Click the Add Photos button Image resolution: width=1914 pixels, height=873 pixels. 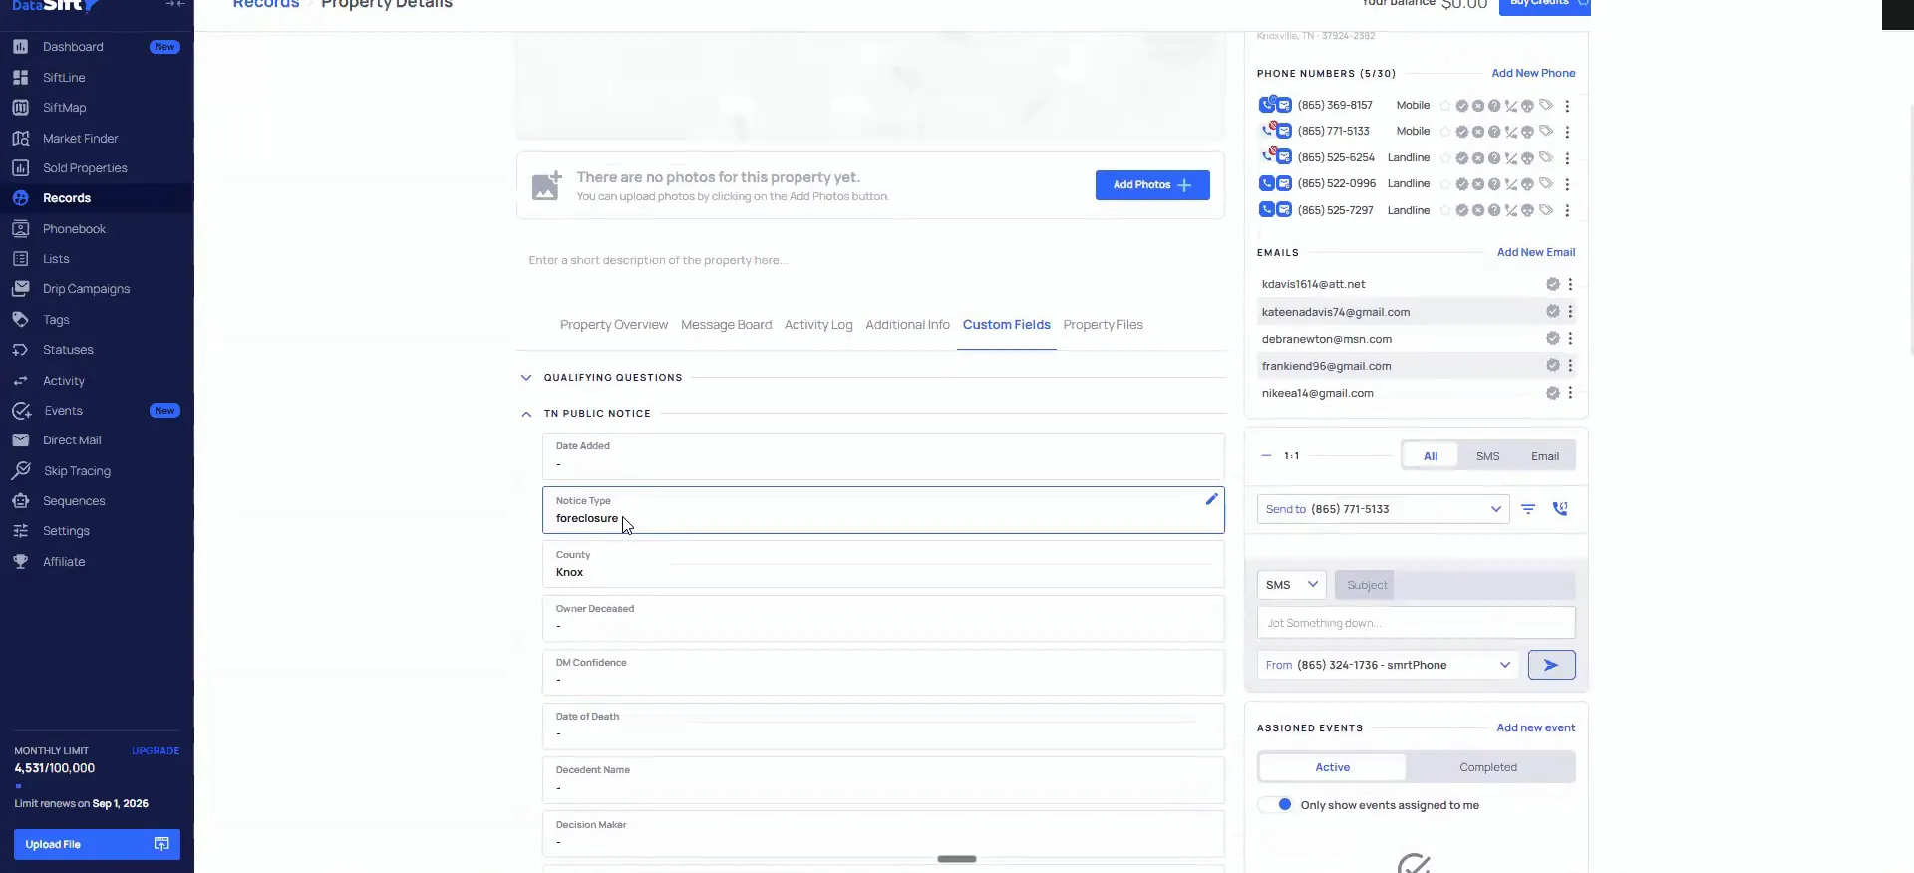click(x=1152, y=185)
